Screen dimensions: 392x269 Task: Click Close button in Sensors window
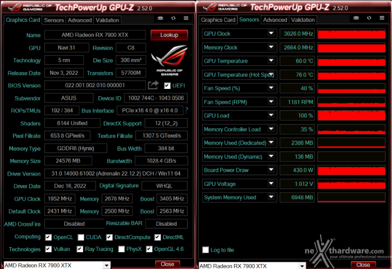(363, 264)
